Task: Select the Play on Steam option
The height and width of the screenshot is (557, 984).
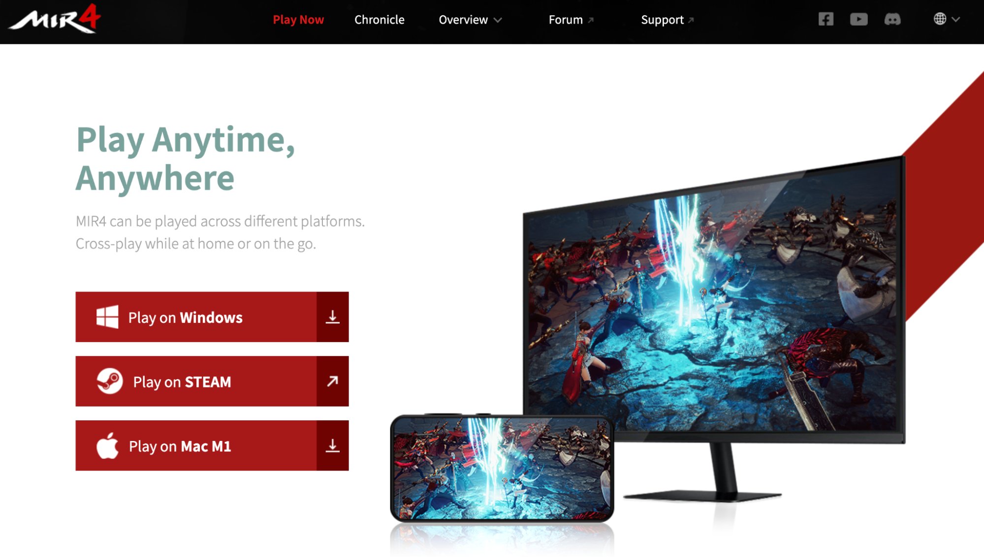Action: [213, 381]
